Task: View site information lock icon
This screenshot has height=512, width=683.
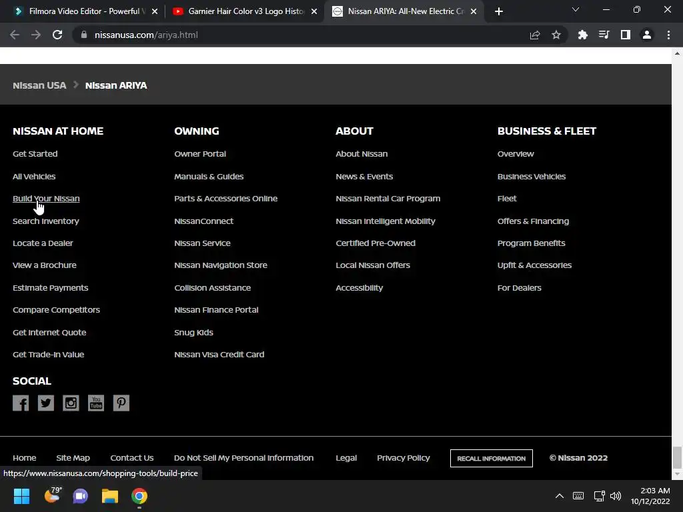Action: click(84, 35)
